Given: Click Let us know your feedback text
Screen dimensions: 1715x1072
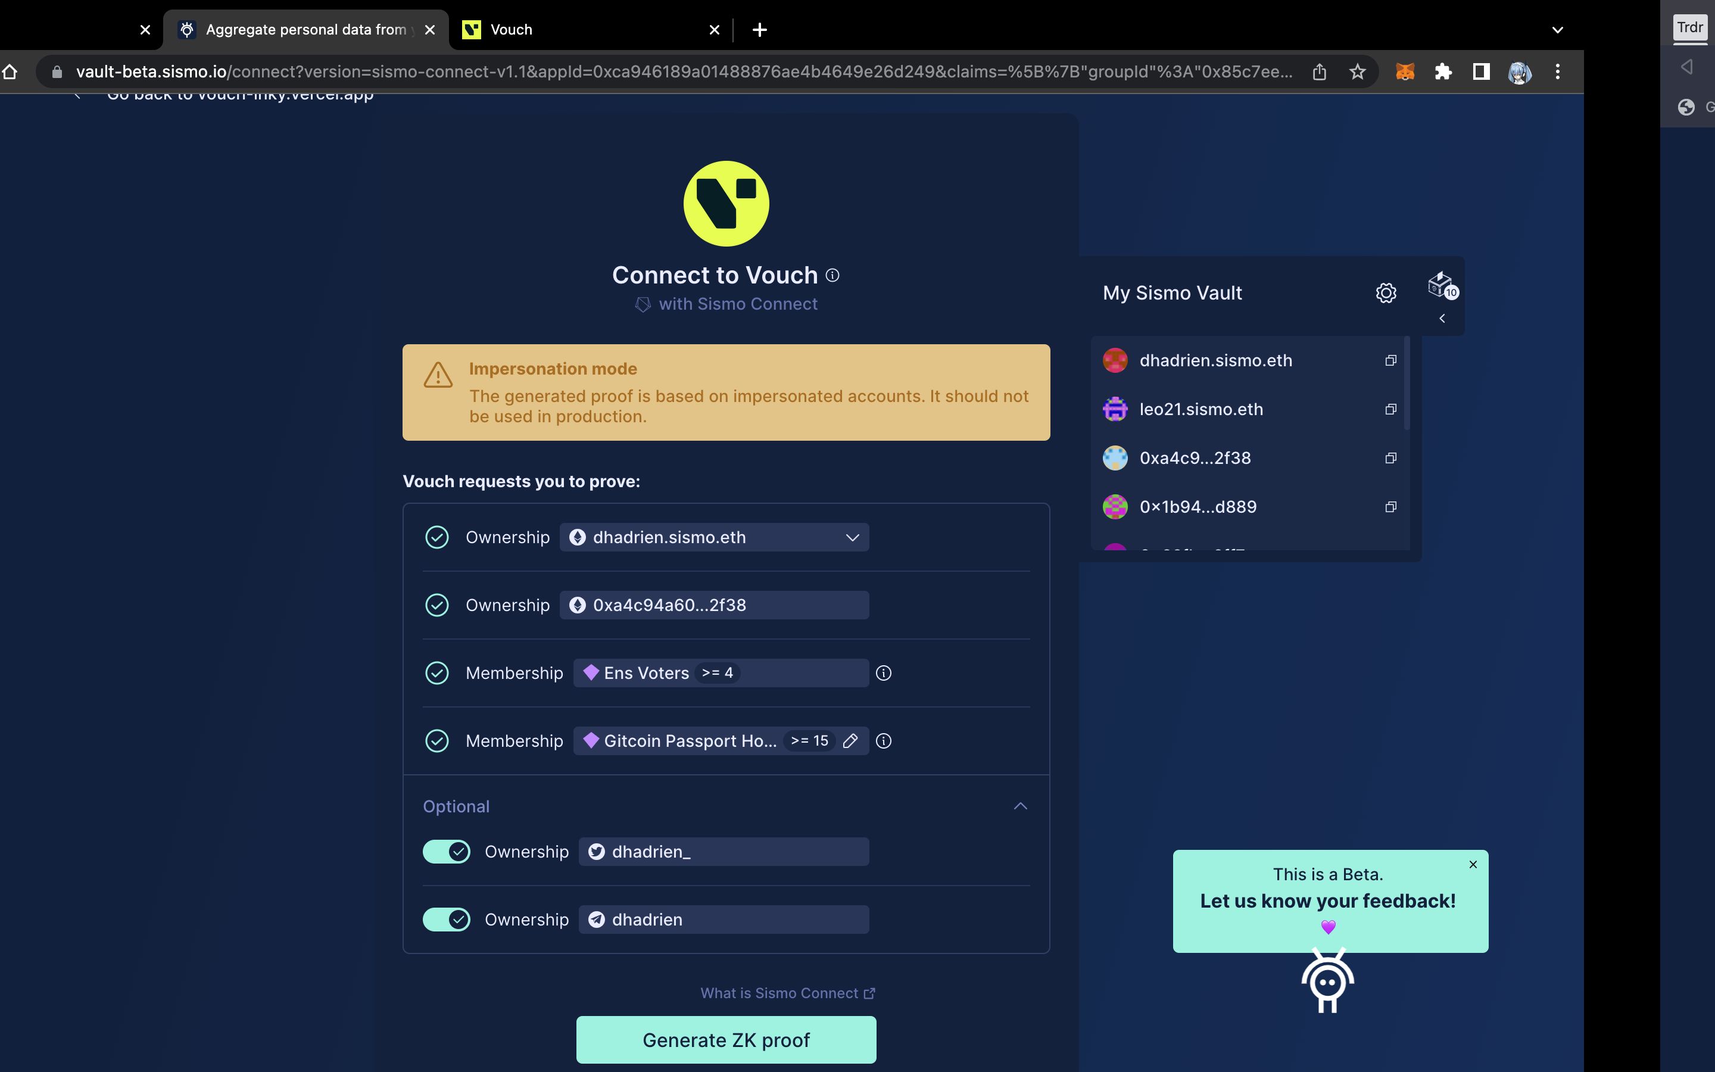Looking at the screenshot, I should point(1327,901).
